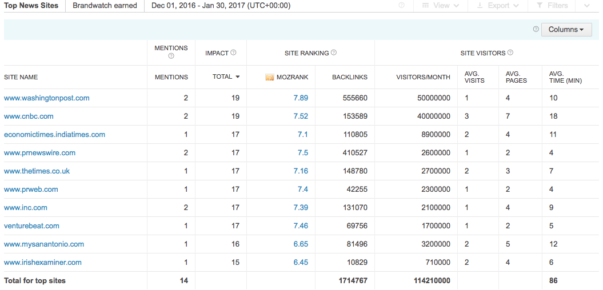603x290 pixels.
Task: Click help icon beside Columns button
Action: 536,29
